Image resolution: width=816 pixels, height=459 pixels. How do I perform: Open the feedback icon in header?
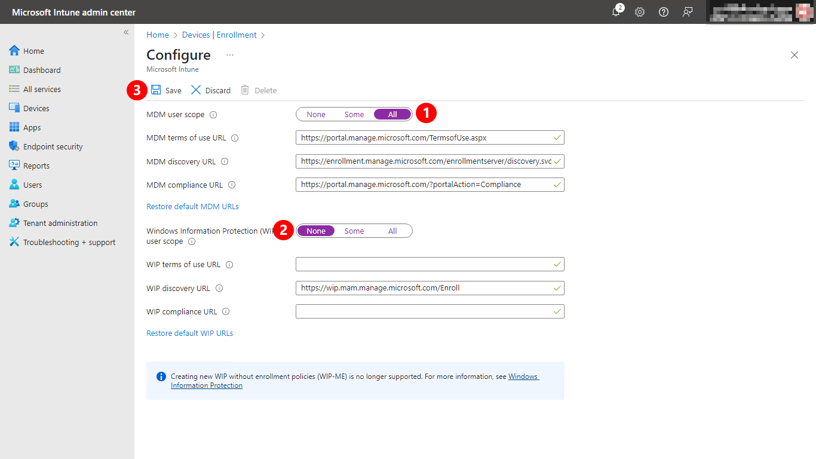pyautogui.click(x=688, y=12)
